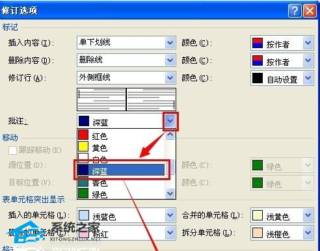Open the 删除内容 style dropdown
320x251 pixels.
point(170,60)
